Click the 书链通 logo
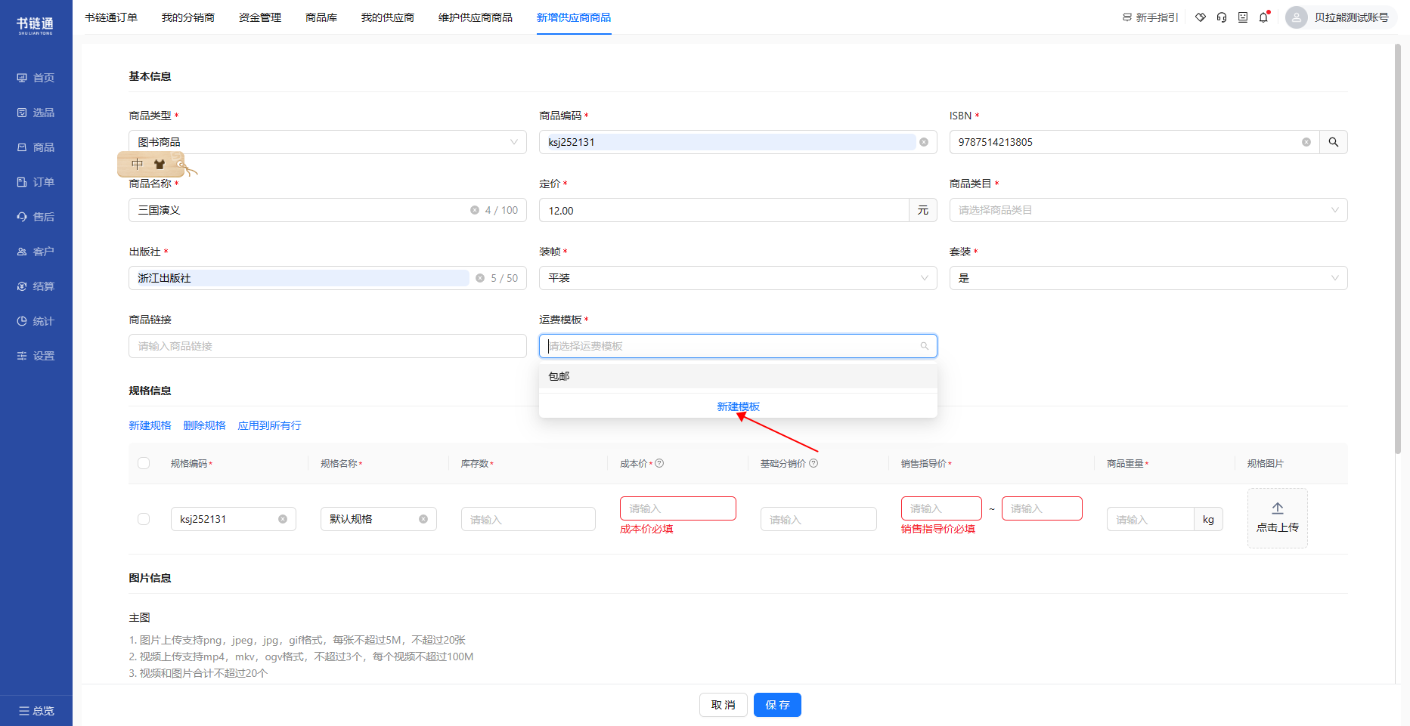 (x=36, y=25)
